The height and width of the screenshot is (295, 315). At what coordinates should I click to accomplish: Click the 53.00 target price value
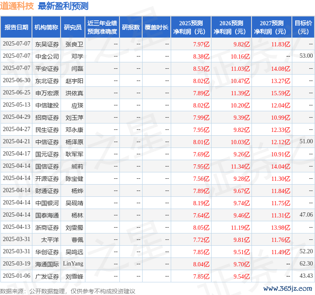pyautogui.click(x=306, y=56)
